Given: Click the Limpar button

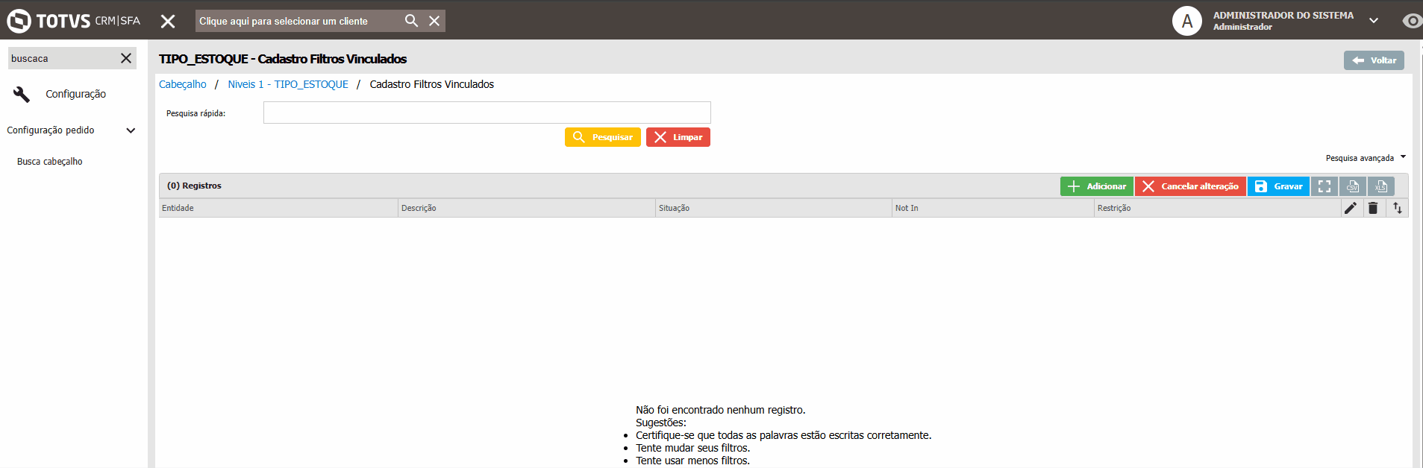Looking at the screenshot, I should coord(678,137).
